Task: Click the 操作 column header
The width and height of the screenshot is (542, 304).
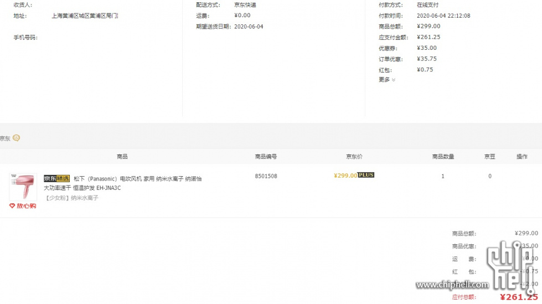Action: tap(522, 156)
